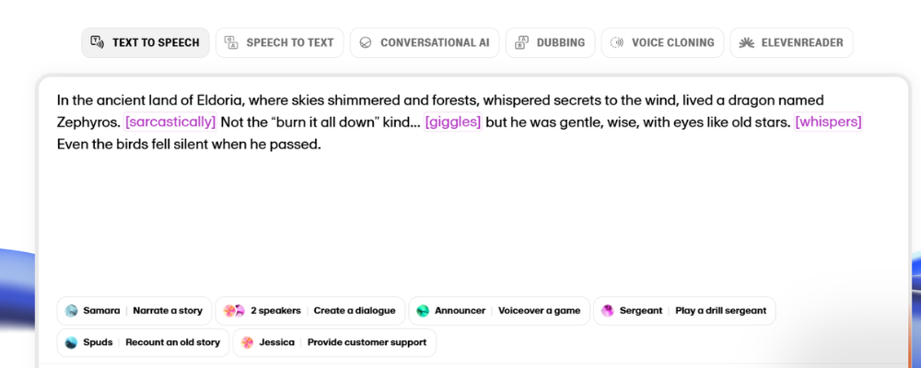Click inside the story text input area
The height and width of the screenshot is (368, 921).
[460, 212]
